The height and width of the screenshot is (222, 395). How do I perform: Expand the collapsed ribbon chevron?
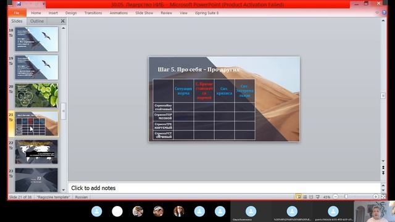[377, 12]
